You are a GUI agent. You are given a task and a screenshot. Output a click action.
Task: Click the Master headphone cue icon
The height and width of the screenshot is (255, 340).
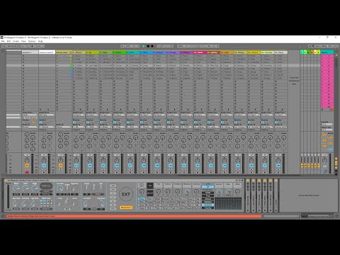[325, 171]
